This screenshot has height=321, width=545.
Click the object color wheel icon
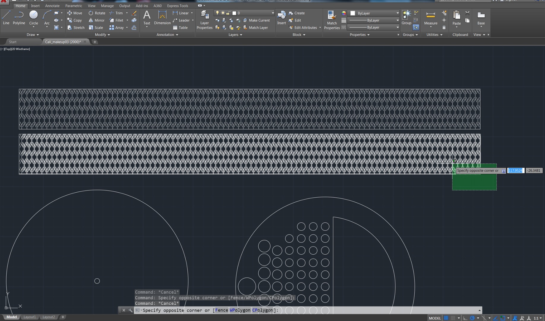click(x=344, y=13)
